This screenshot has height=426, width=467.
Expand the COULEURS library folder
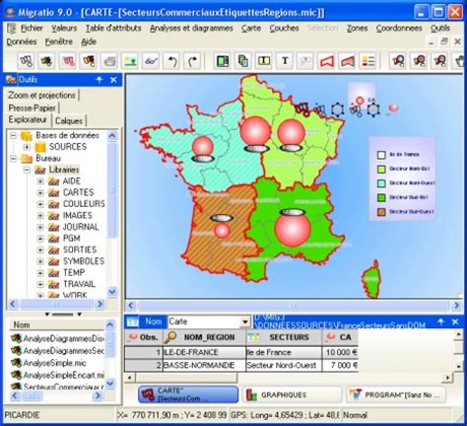(x=40, y=204)
